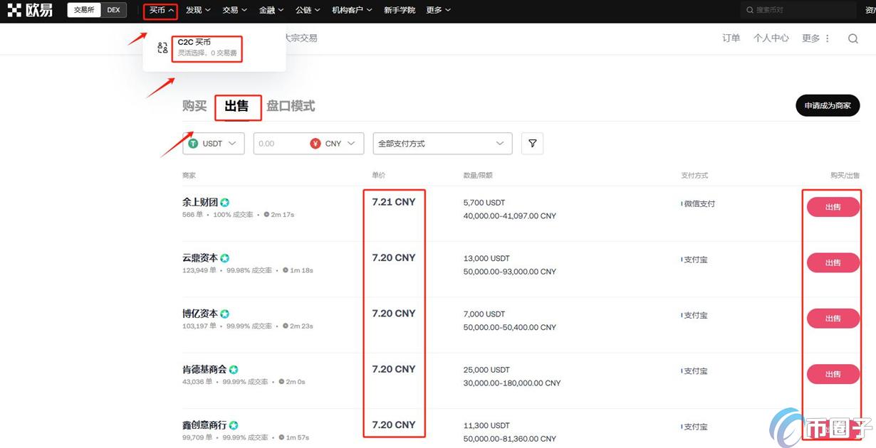Screen dimensions: 876x448
Task: Click the verified badge next to 云鼎资本
Action: coord(225,257)
